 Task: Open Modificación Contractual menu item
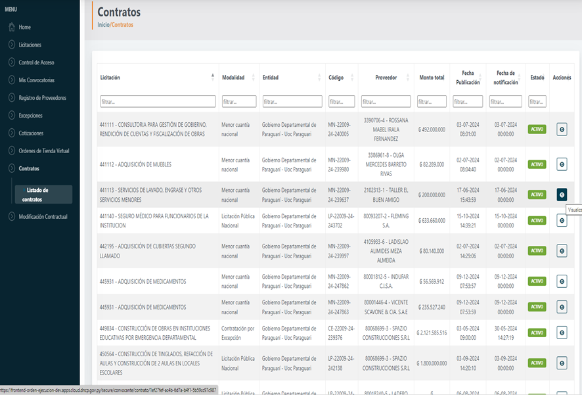[x=43, y=216]
